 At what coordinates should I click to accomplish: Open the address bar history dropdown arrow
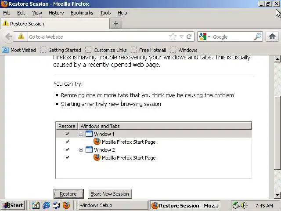181,37
